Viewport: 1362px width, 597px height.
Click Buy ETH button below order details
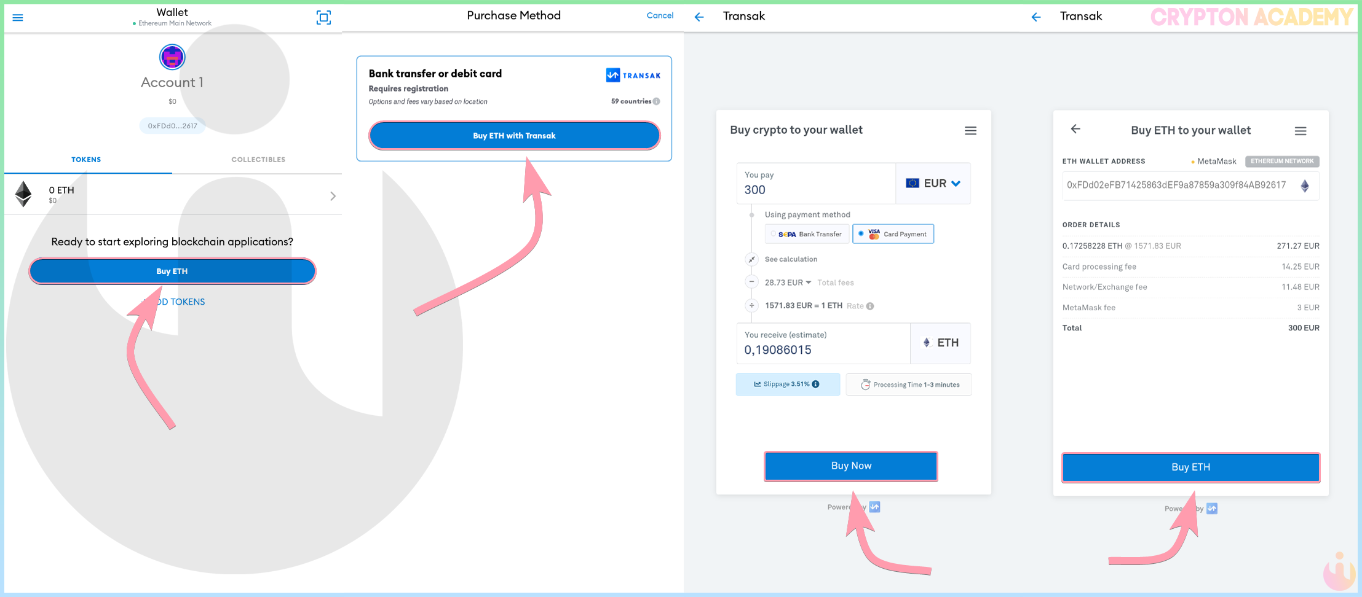(x=1190, y=467)
